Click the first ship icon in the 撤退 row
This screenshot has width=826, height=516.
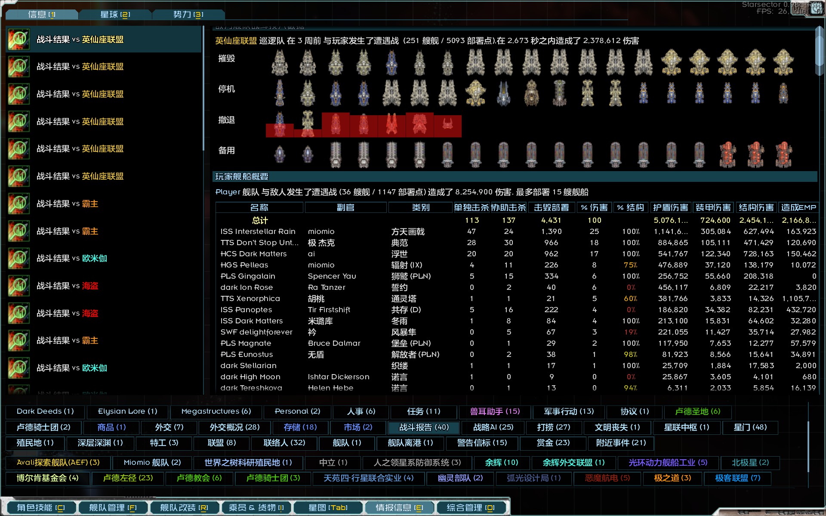tap(280, 124)
